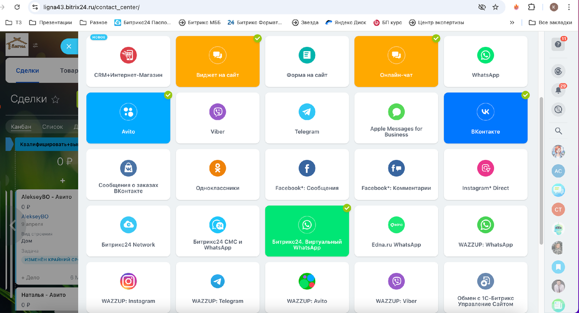Screen dimensions: 579x313
Task: Click the company logo in top left
Action: [17, 44]
